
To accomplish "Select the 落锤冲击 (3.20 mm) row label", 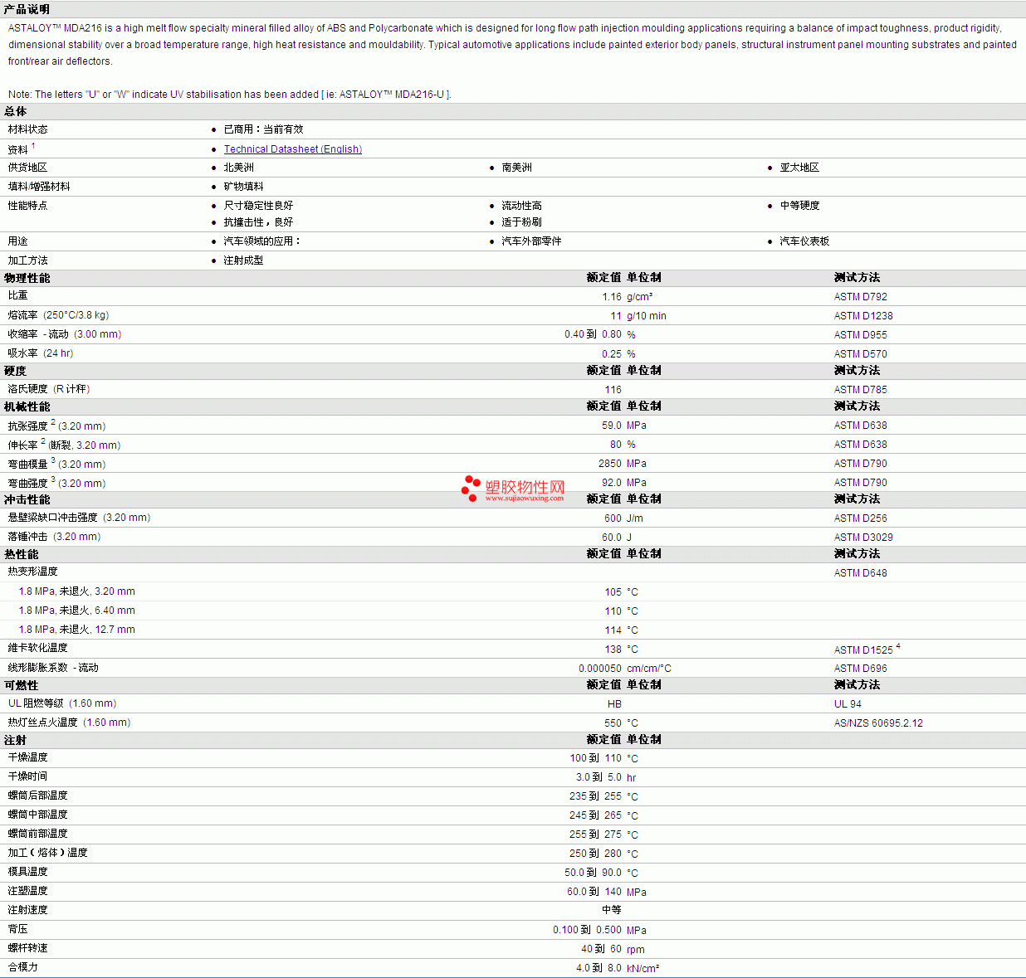I will (55, 537).
